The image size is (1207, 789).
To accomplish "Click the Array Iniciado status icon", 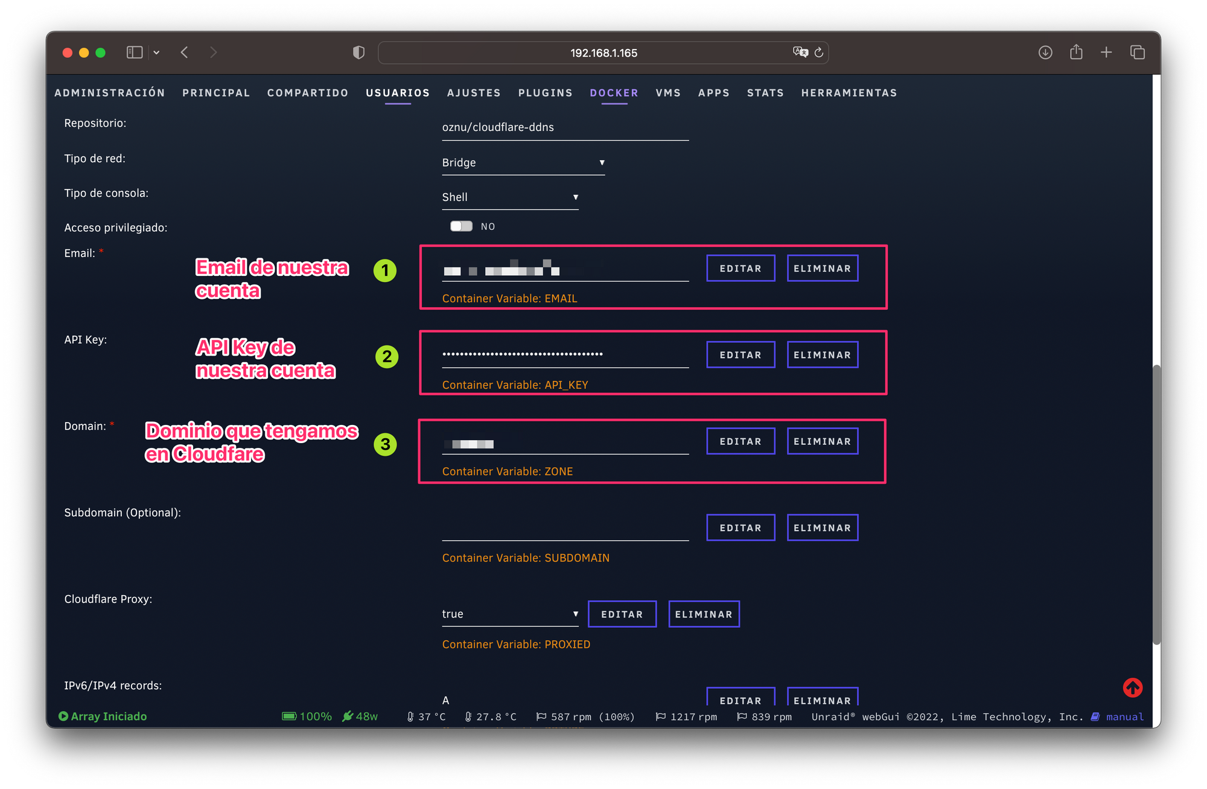I will pyautogui.click(x=63, y=716).
